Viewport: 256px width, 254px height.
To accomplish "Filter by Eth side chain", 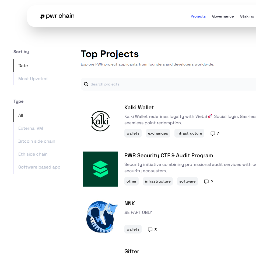I will 33,154.
